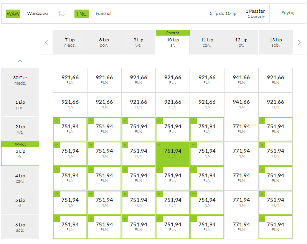Screen dimensions: 307x244
Task: Click star icon in highlighted 751,94 cell
Action: 159,145
